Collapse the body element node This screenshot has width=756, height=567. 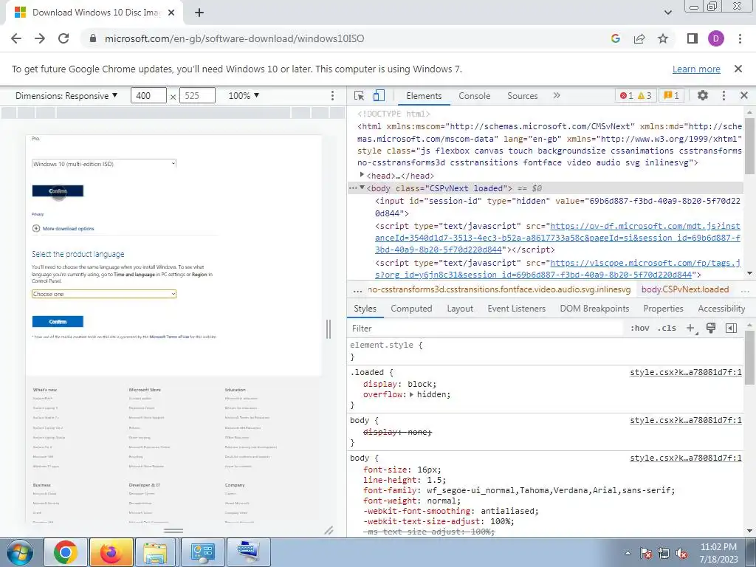coord(362,188)
